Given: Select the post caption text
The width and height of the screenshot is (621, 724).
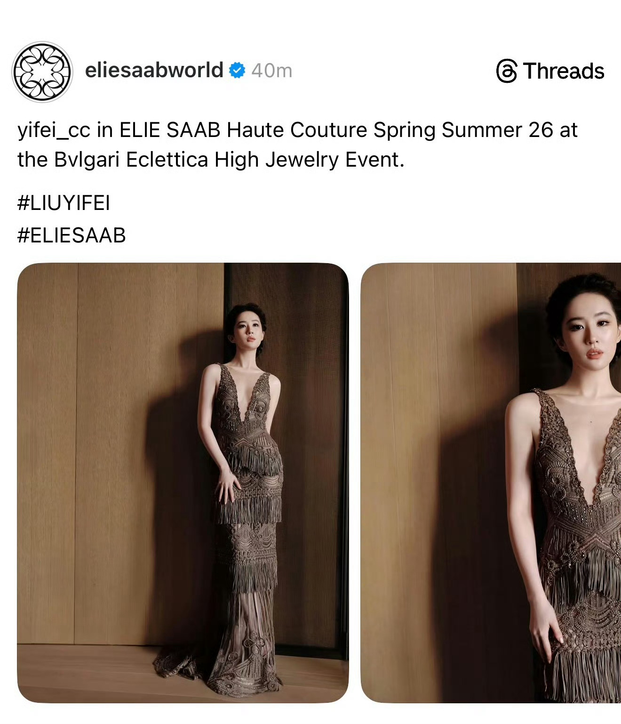Looking at the screenshot, I should (297, 145).
